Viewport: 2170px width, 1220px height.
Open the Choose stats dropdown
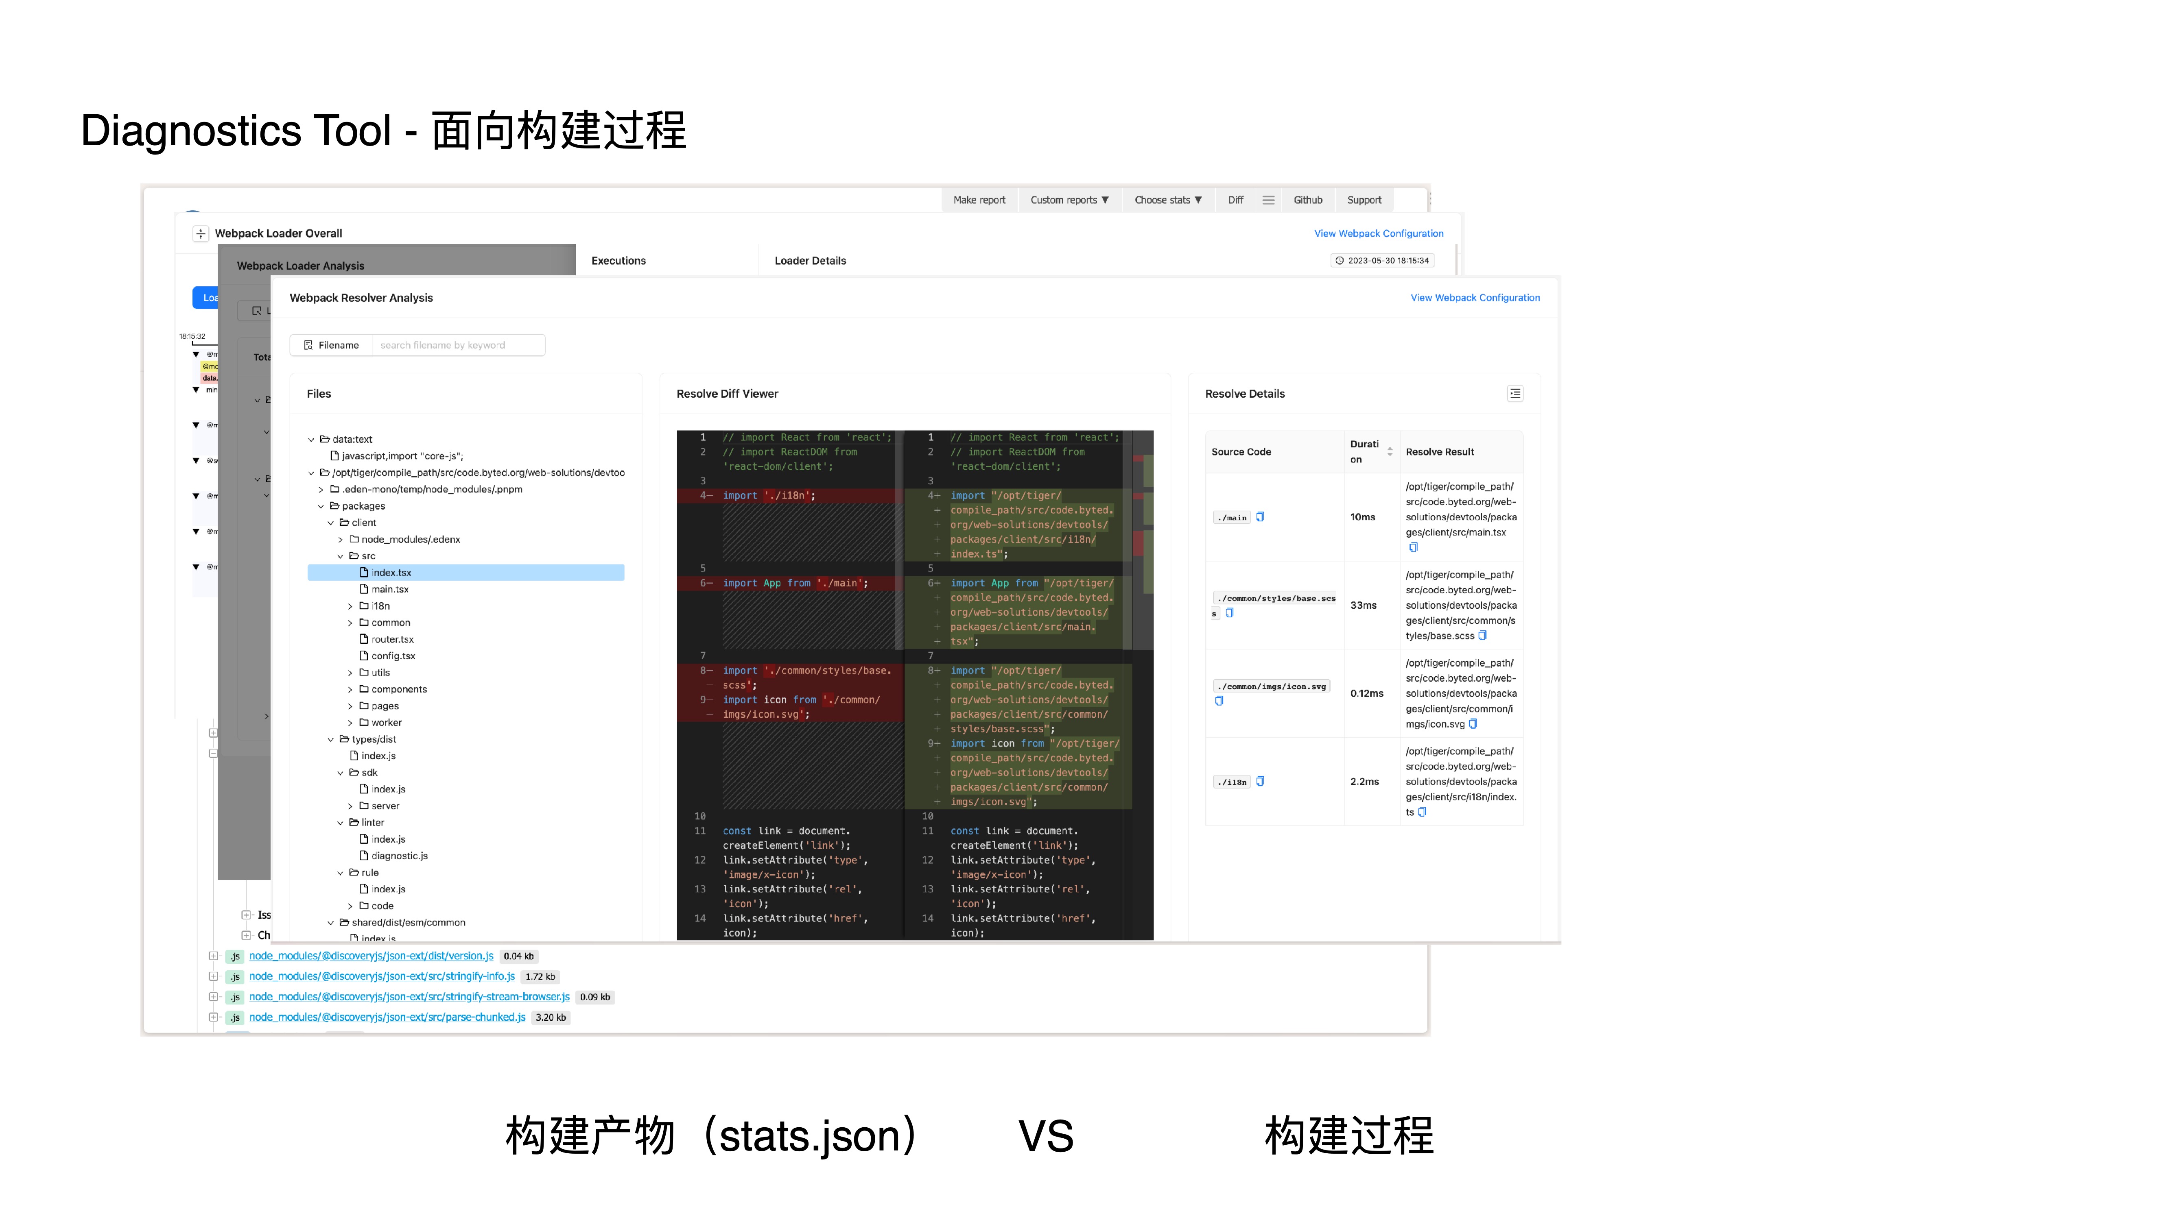[1167, 200]
